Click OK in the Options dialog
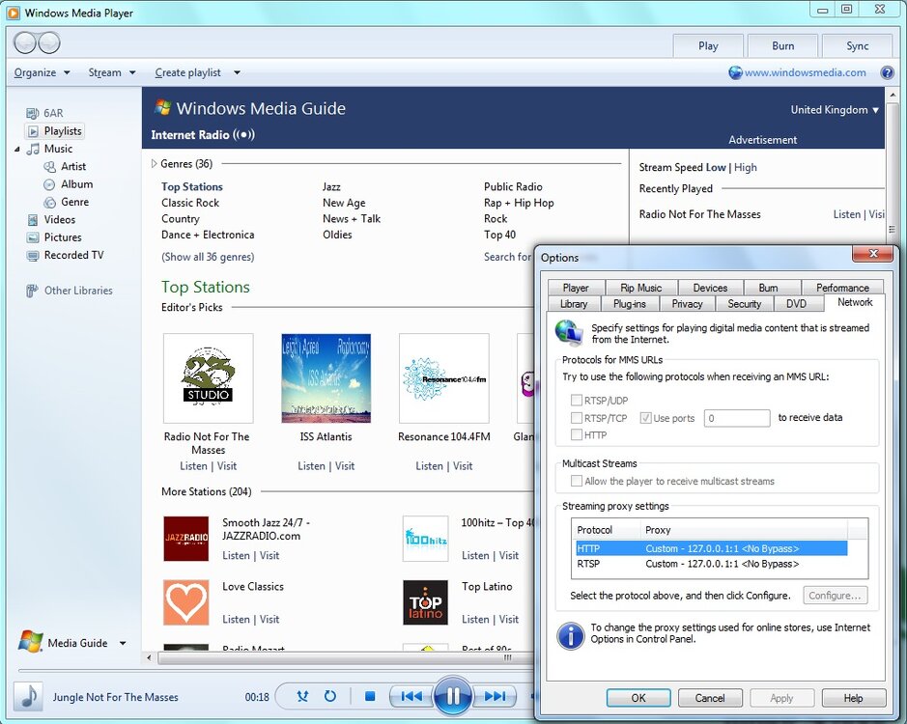907x724 pixels. click(638, 698)
